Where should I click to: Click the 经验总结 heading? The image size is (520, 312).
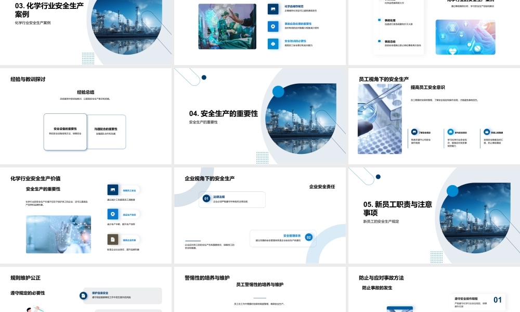86,92
